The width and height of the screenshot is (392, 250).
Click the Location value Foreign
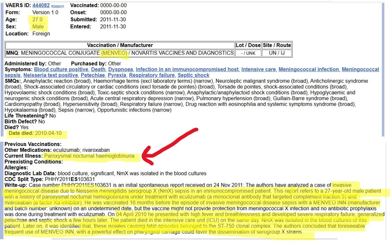(x=41, y=34)
